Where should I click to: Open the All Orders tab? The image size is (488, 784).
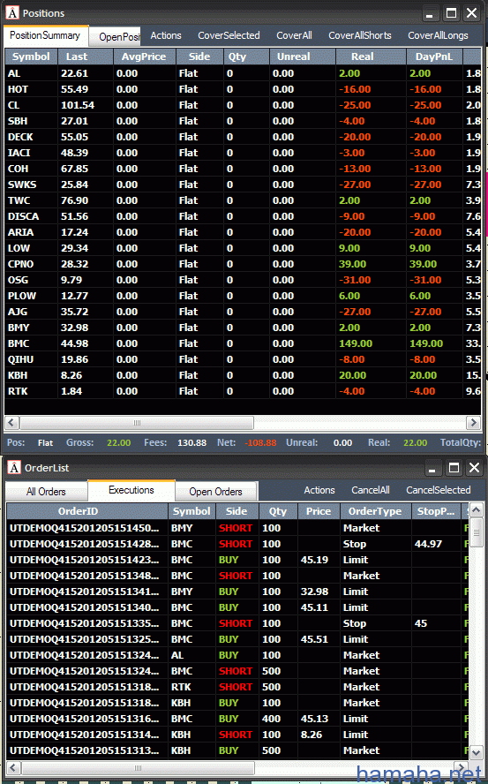46,492
